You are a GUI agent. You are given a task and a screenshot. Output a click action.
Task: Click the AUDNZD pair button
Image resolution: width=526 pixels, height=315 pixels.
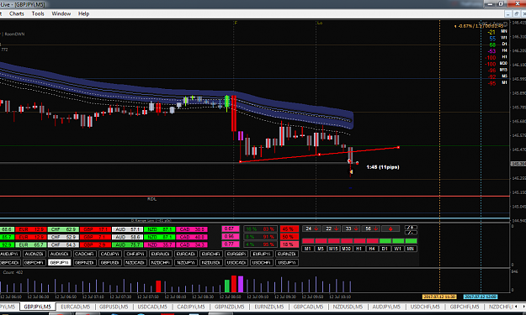point(34,254)
